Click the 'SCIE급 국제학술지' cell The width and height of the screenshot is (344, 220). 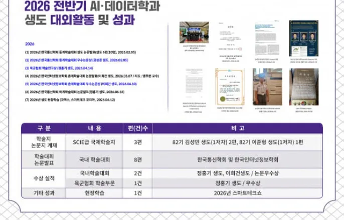(x=94, y=142)
